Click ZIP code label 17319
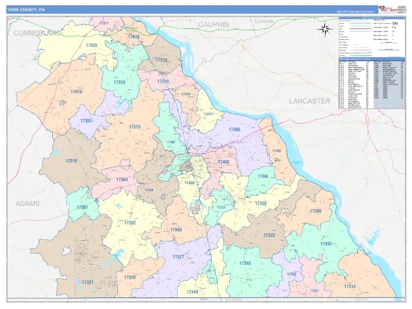Viewport: 412px width, 309px height. click(x=162, y=60)
